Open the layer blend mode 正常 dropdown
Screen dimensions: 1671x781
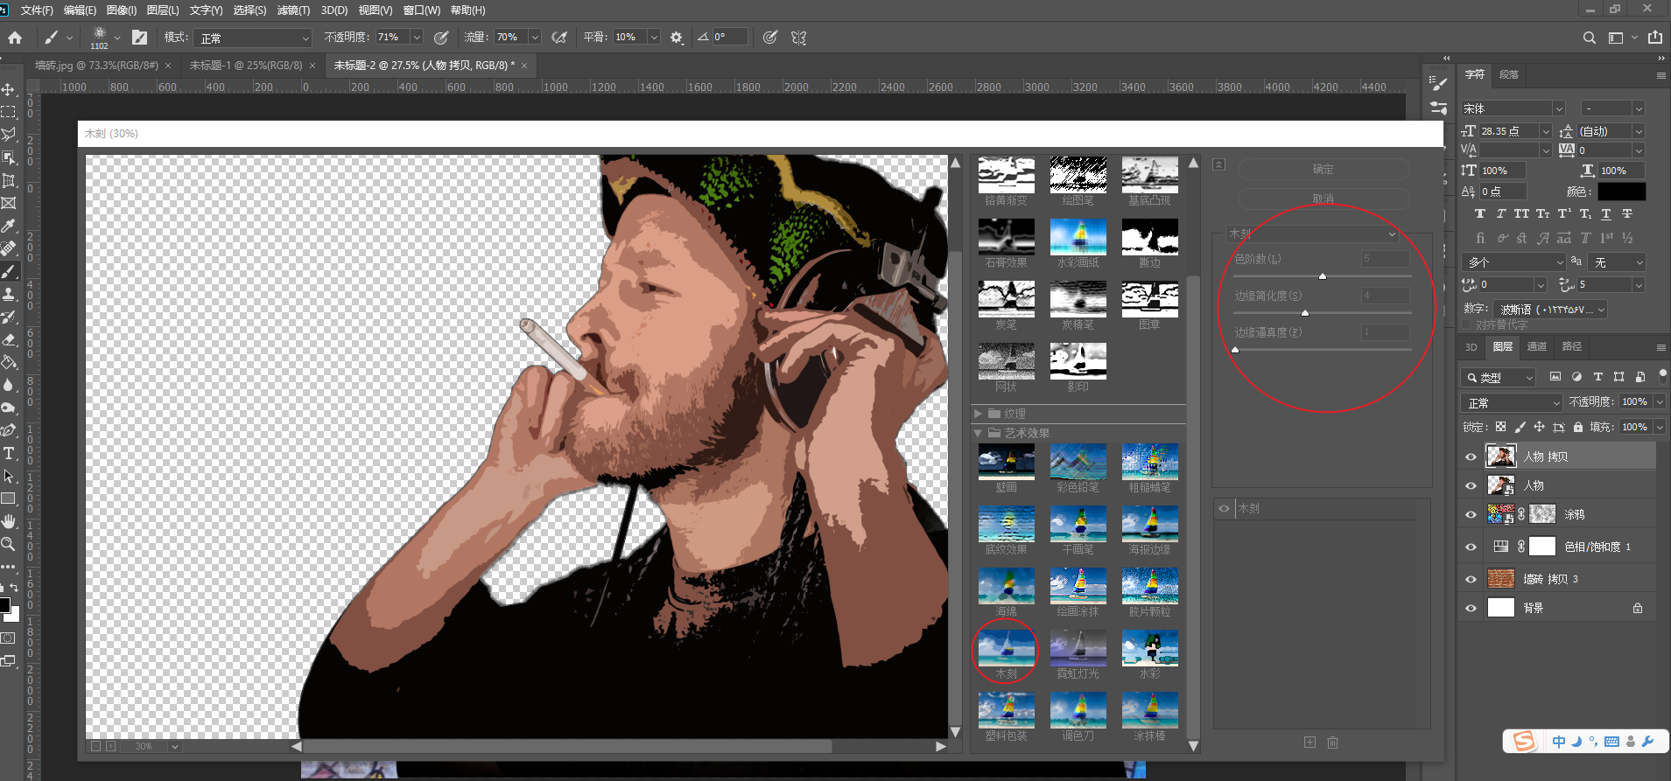(1512, 402)
